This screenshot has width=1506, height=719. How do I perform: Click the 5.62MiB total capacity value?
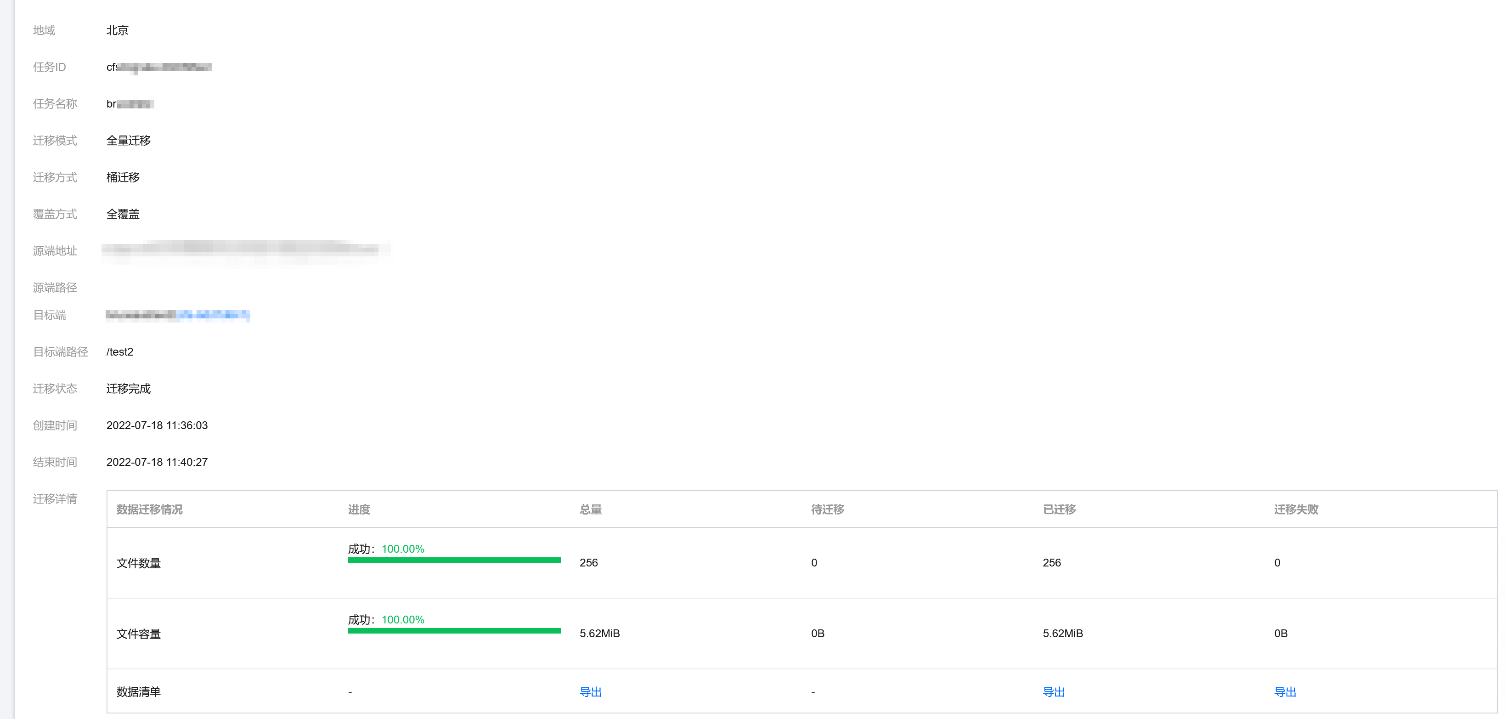599,633
